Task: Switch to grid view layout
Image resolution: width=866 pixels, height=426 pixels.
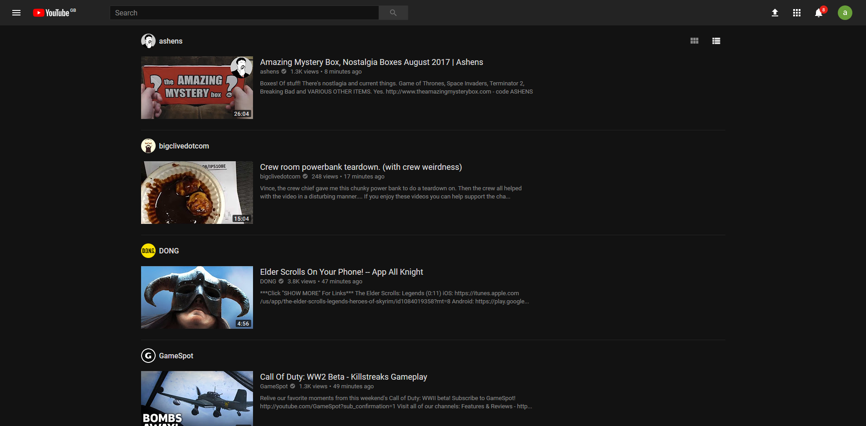Action: [x=694, y=41]
